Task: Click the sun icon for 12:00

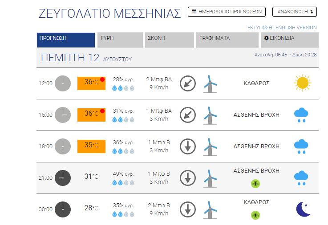Action: pyautogui.click(x=303, y=83)
